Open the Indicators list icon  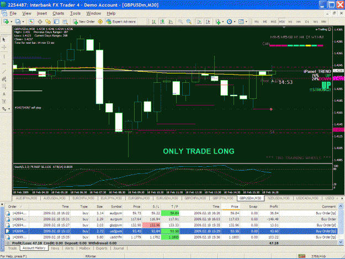coord(218,22)
